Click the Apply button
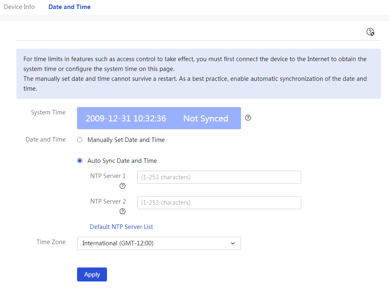 pos(92,274)
